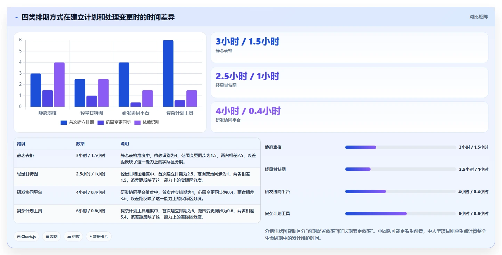Click the 首次建立排期 blue legend swatch
502x255 pixels.
tap(64, 122)
